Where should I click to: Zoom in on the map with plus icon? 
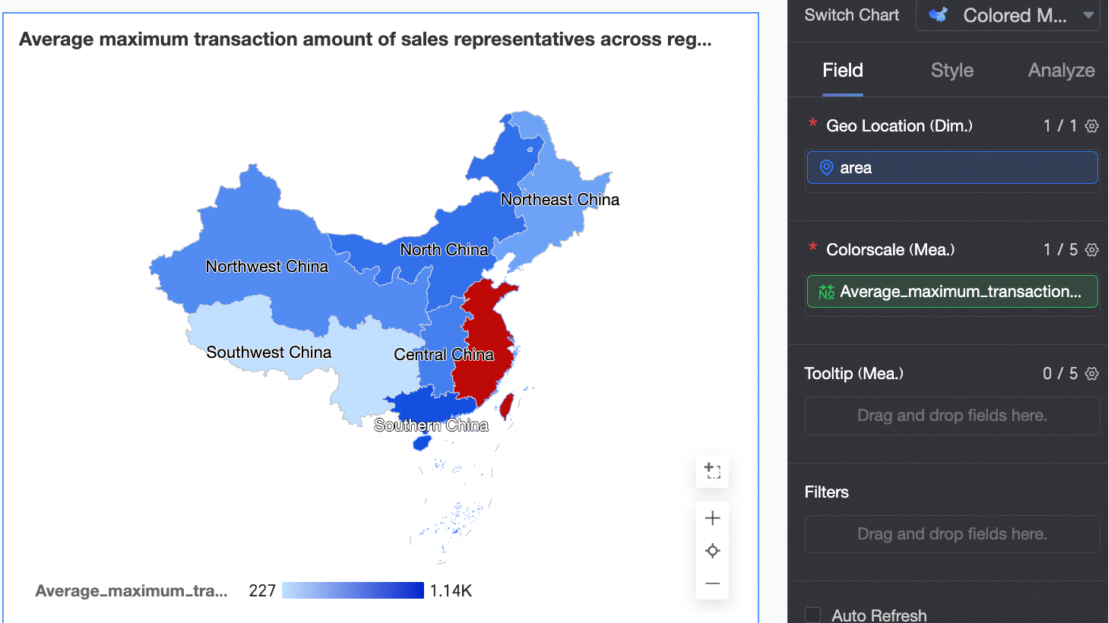pyautogui.click(x=712, y=518)
